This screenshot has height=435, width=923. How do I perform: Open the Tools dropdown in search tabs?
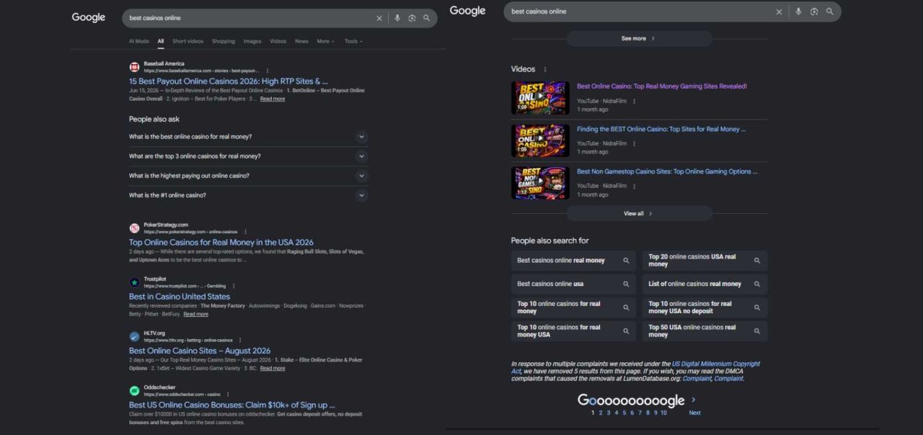353,41
